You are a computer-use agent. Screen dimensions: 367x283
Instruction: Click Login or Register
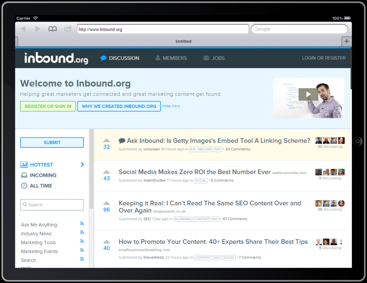(324, 58)
